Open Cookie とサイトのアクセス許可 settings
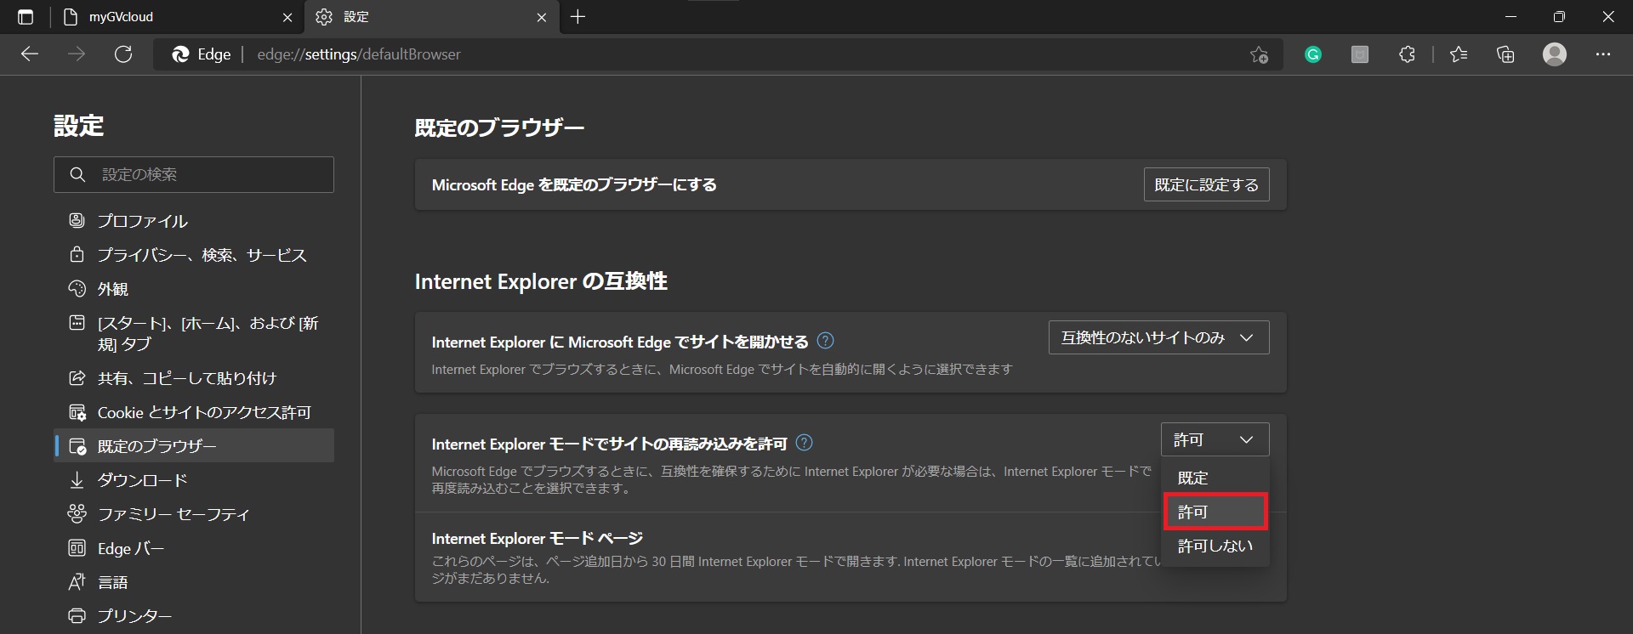The image size is (1633, 634). 194,412
